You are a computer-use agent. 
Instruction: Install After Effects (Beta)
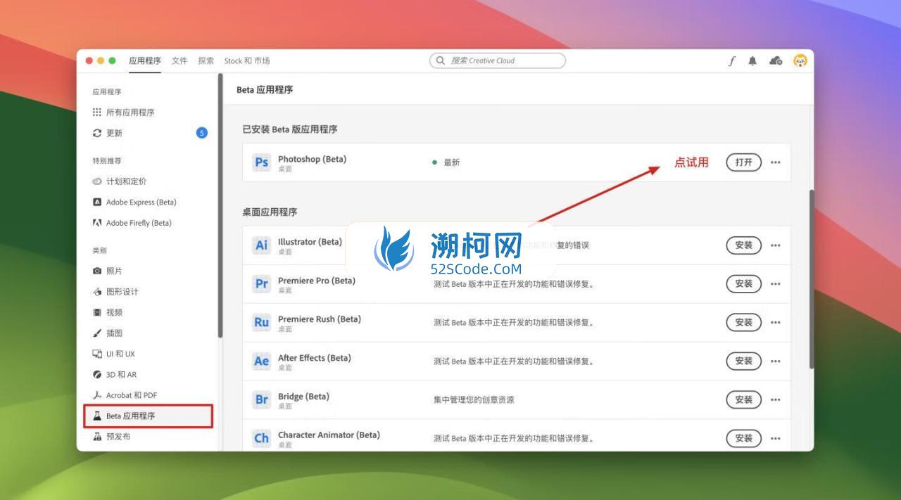tap(744, 361)
